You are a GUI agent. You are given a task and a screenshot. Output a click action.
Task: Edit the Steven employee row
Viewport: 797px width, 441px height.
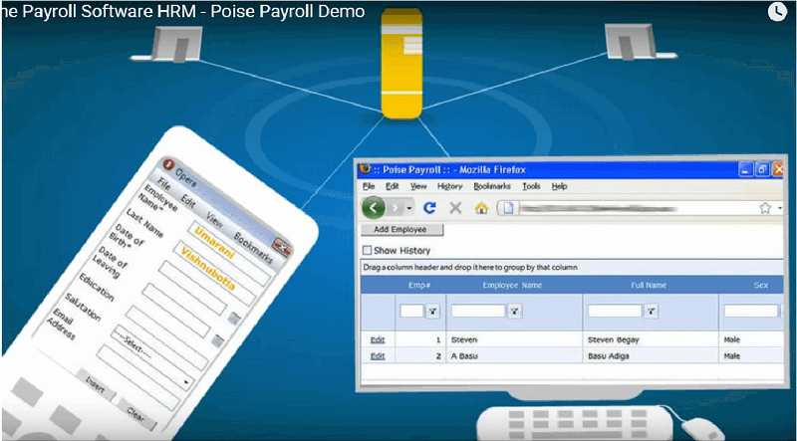point(378,339)
